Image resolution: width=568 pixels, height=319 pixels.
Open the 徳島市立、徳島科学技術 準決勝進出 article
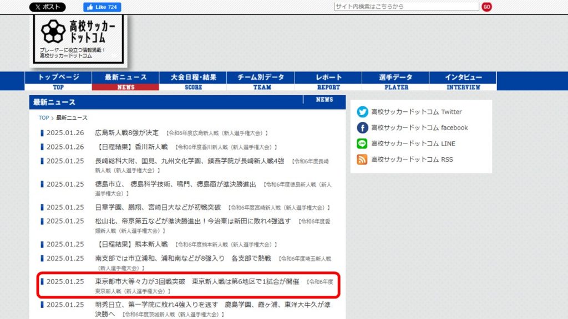click(x=175, y=184)
